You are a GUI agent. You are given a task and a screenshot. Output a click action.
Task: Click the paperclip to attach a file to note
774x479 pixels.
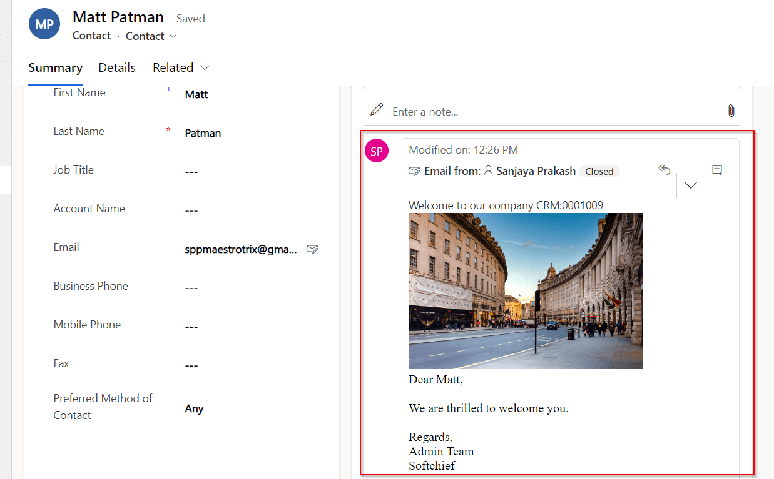(x=731, y=110)
